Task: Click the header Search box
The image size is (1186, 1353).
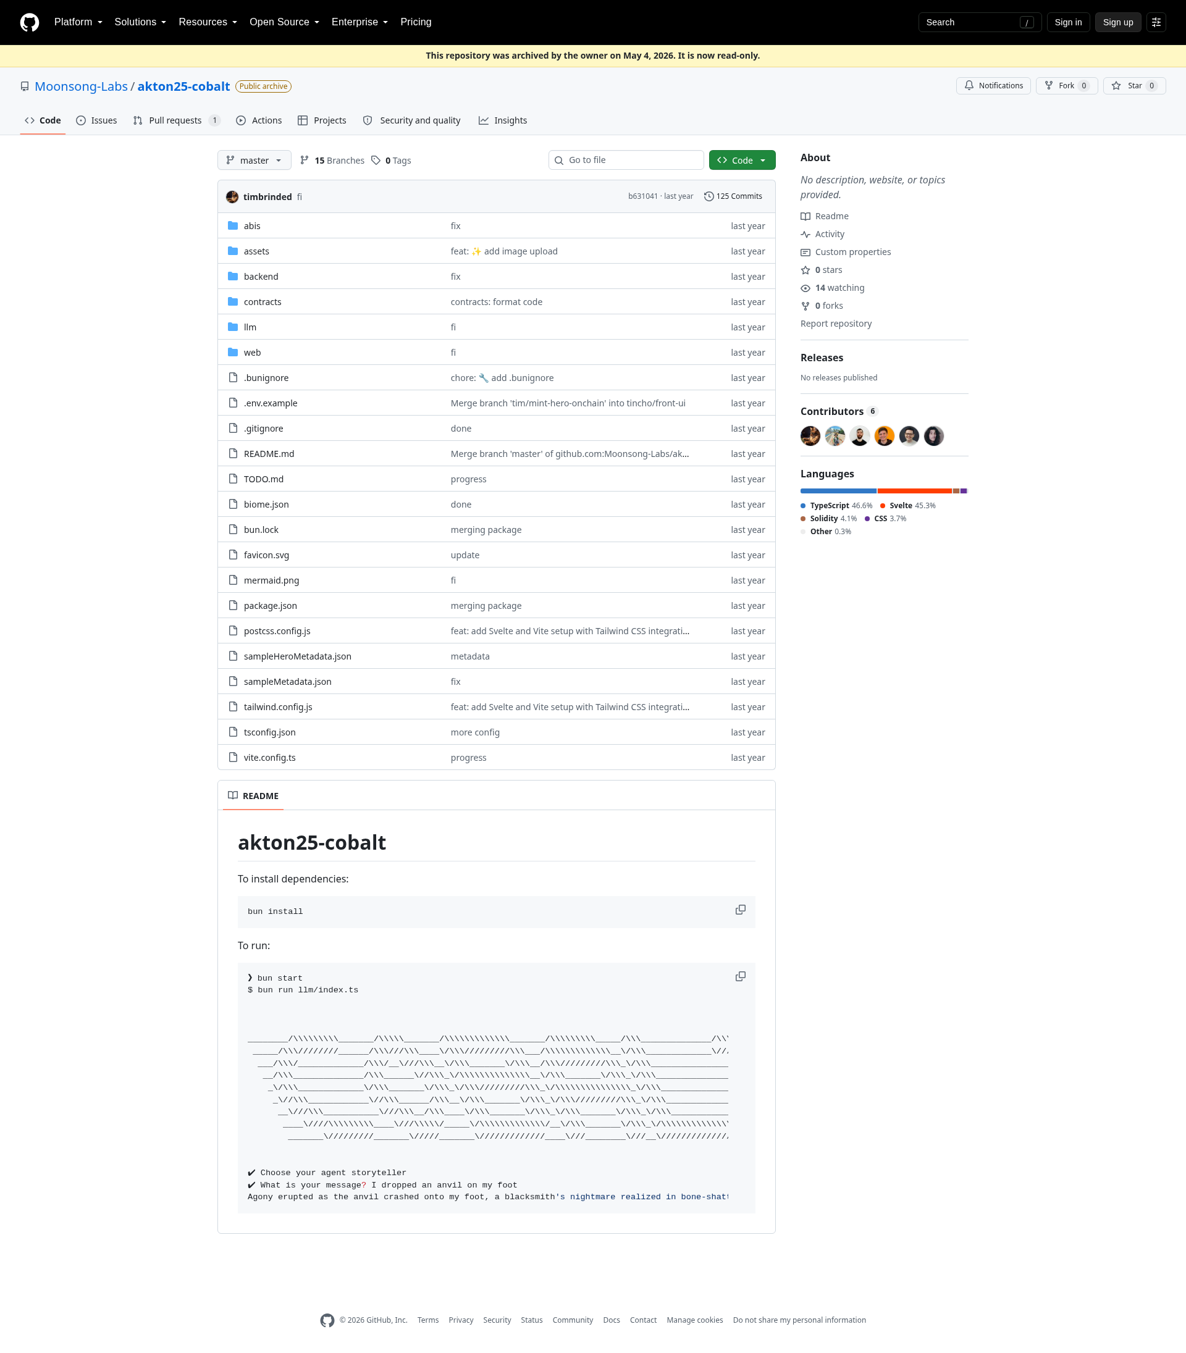Action: (980, 22)
